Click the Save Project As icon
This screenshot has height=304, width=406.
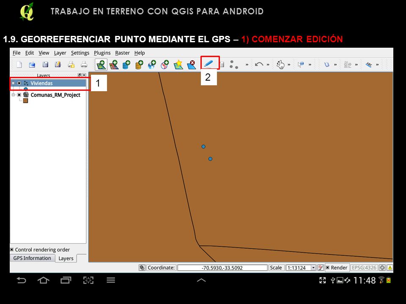coord(58,64)
